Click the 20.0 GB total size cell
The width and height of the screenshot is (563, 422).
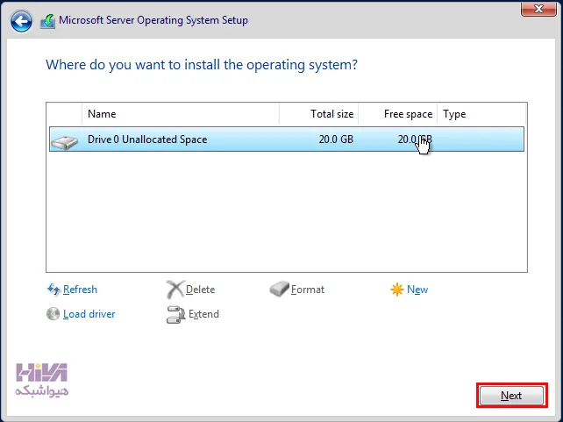[x=336, y=139]
